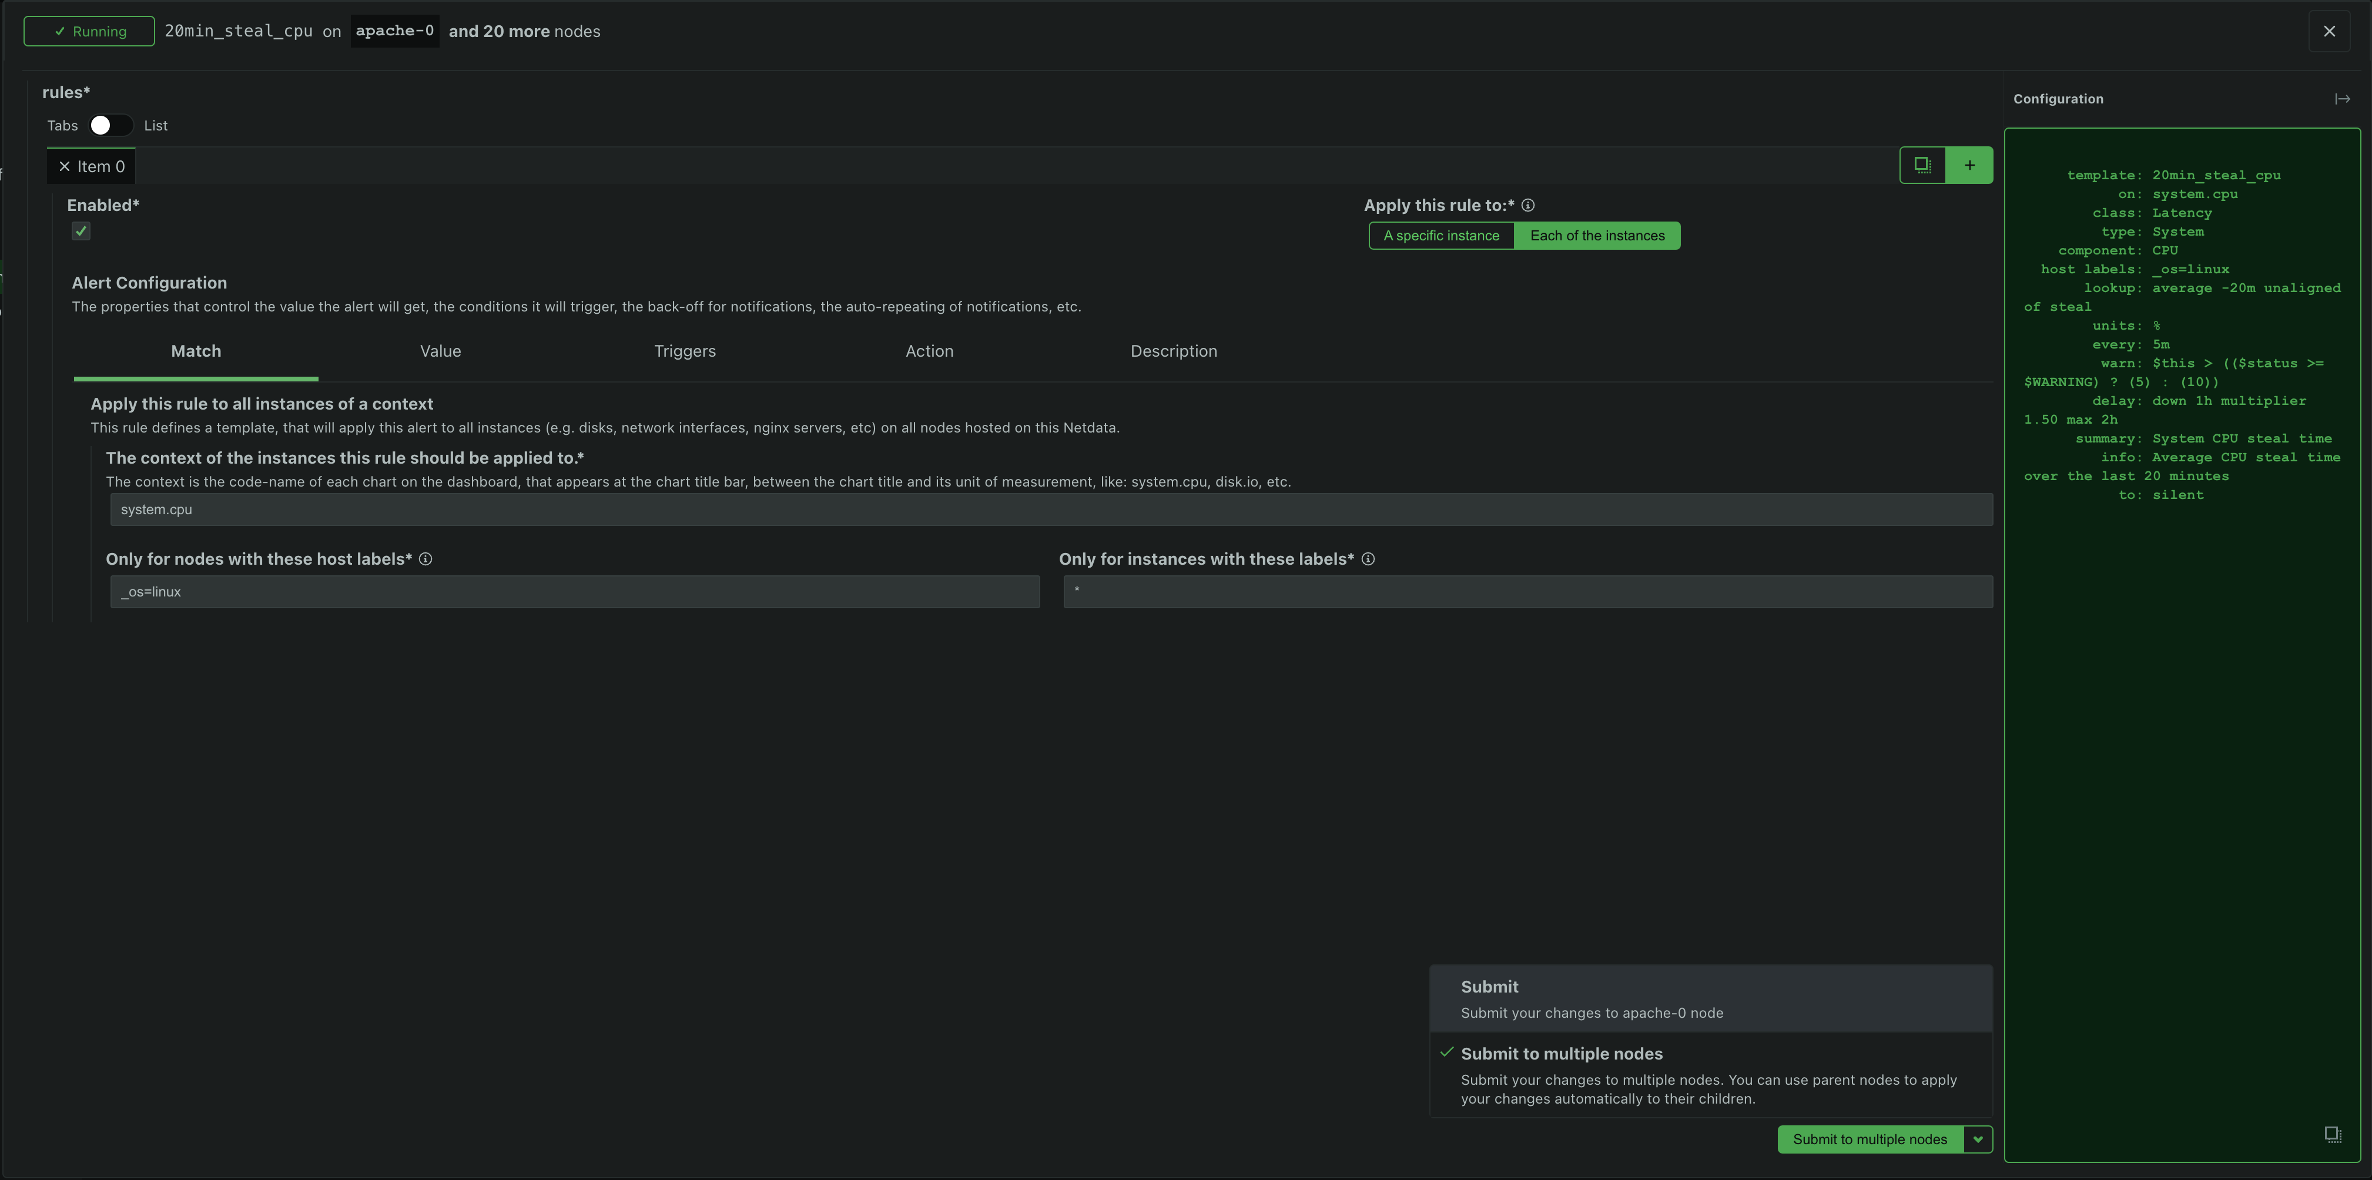Click the info icon beside host labels field
Screen dimensions: 2372x1180
coord(426,559)
